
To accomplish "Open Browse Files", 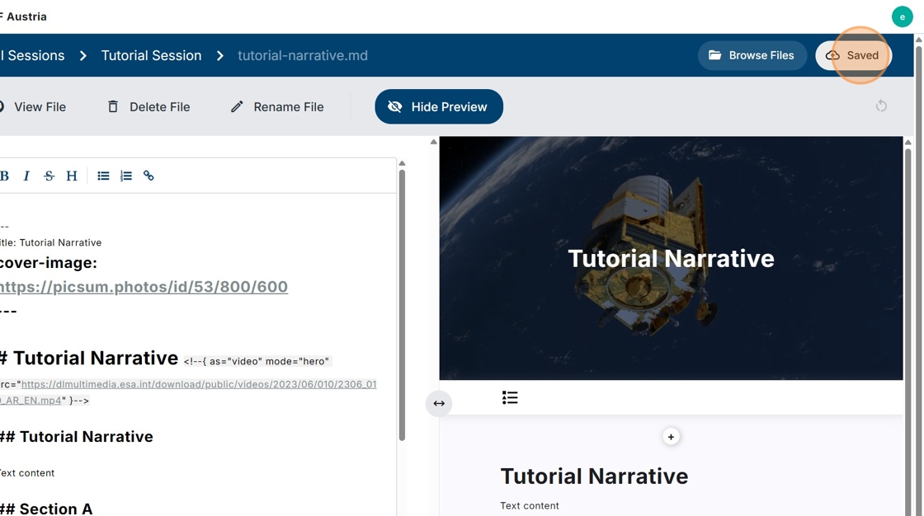I will tap(752, 55).
